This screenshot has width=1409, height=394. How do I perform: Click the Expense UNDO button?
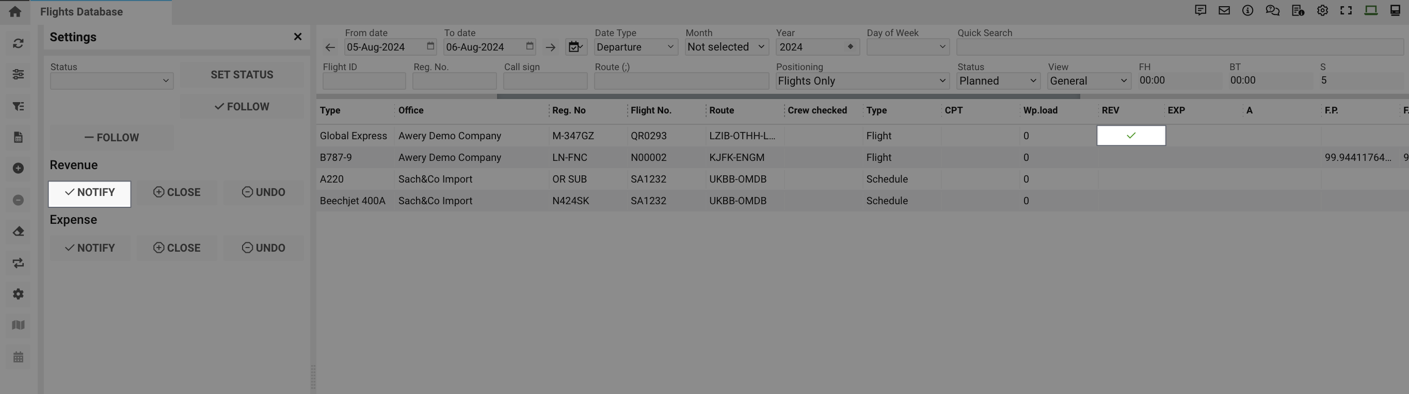[263, 248]
